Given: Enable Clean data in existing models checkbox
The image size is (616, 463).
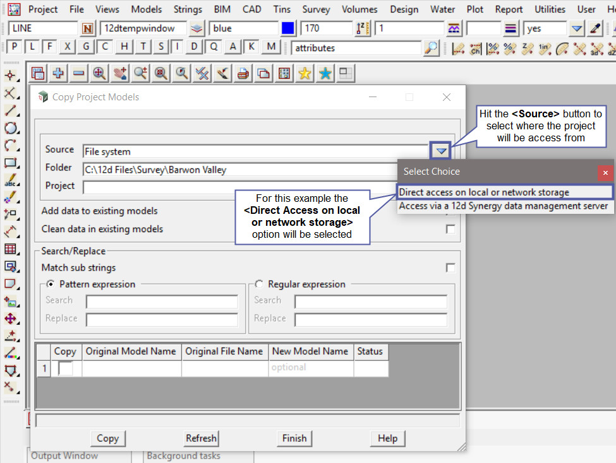Looking at the screenshot, I should pyautogui.click(x=450, y=230).
